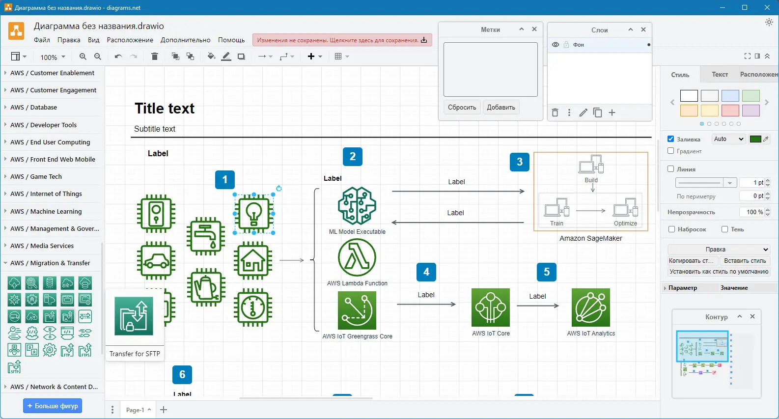Select the ML Model Executable shape
The width and height of the screenshot is (779, 419).
[x=357, y=206]
